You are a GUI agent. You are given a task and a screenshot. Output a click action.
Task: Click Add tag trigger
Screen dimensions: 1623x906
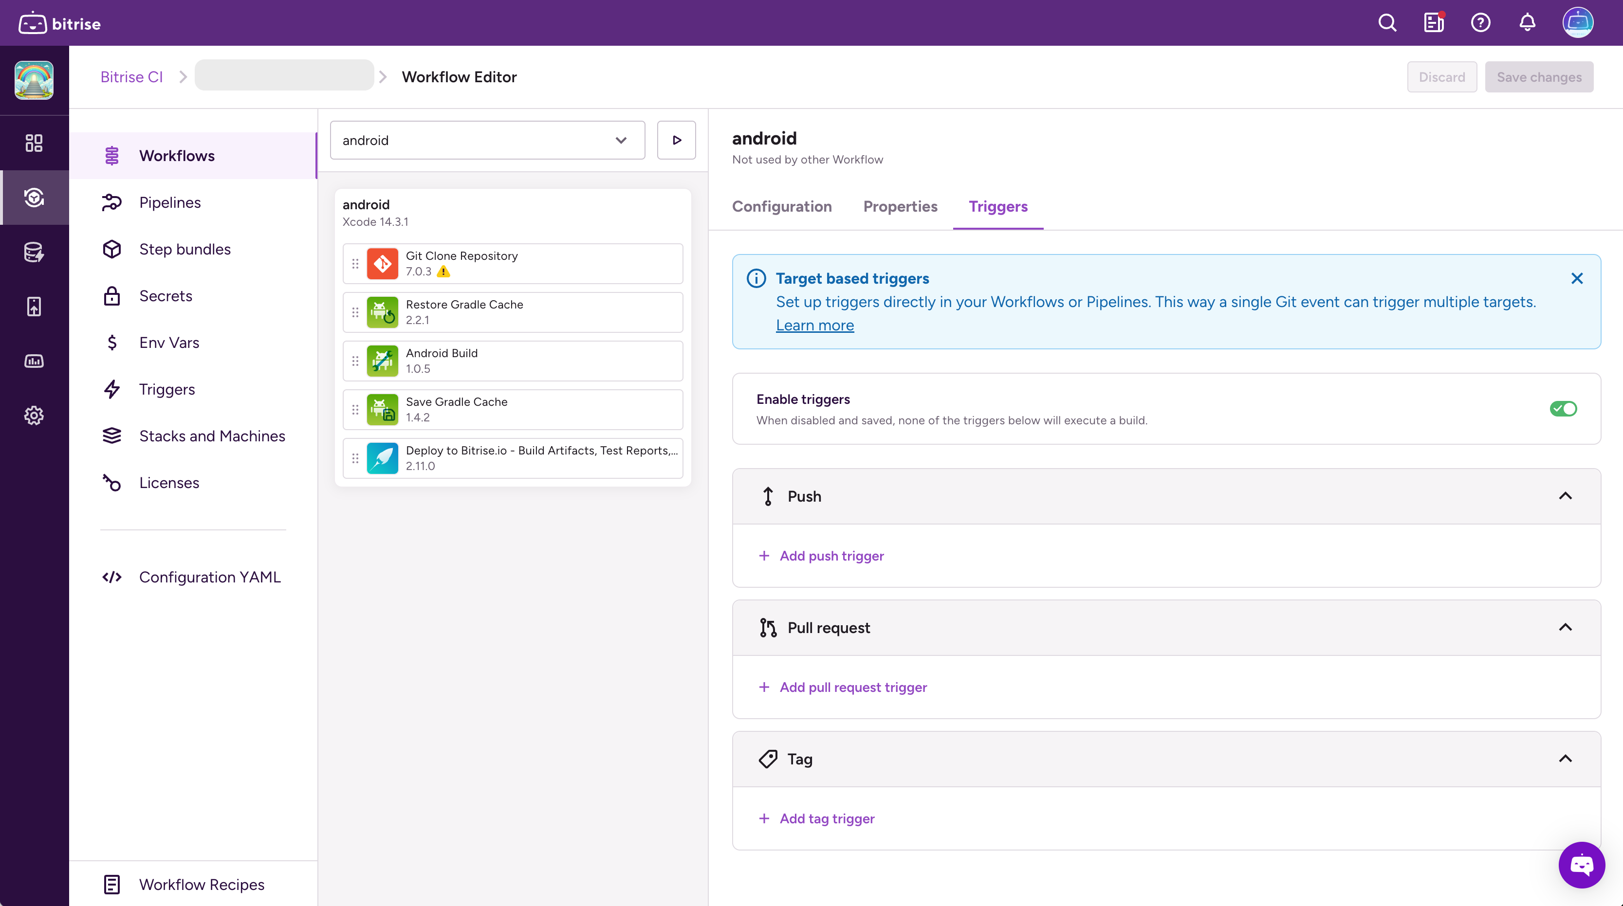[x=817, y=818]
